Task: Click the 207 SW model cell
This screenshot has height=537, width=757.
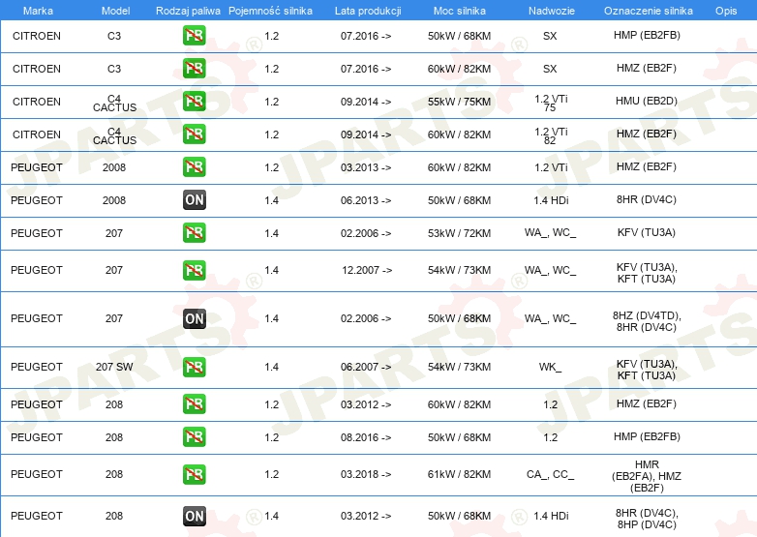Action: click(x=114, y=368)
